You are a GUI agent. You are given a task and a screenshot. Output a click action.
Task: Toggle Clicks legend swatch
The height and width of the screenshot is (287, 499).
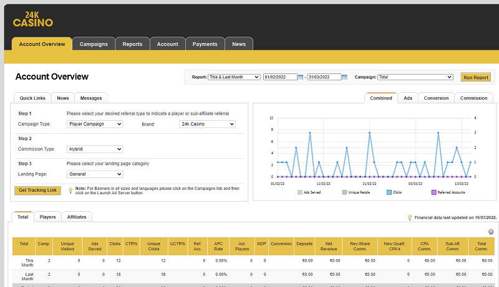coord(389,192)
